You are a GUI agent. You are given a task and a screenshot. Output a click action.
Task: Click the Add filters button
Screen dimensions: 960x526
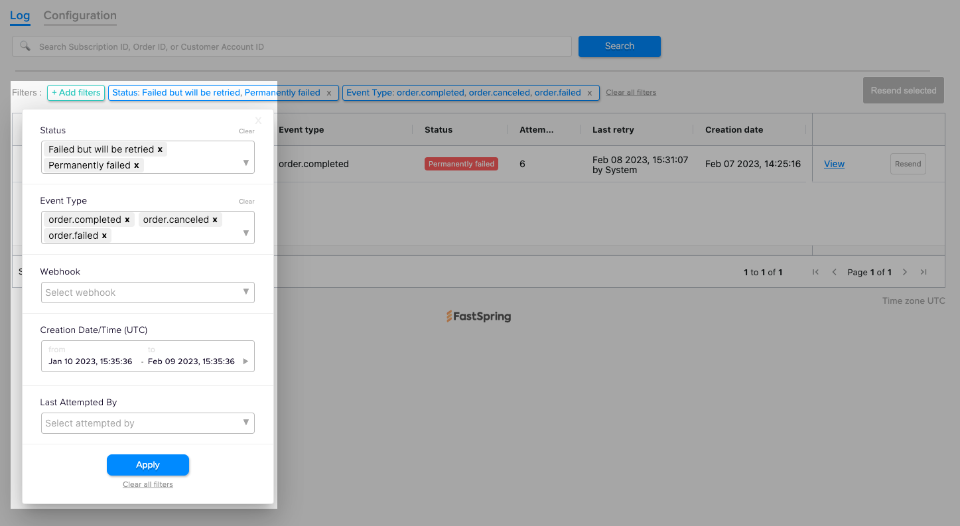pos(76,93)
